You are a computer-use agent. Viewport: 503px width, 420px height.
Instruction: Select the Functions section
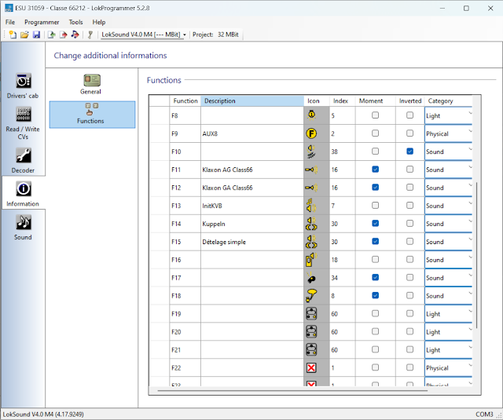(x=93, y=115)
